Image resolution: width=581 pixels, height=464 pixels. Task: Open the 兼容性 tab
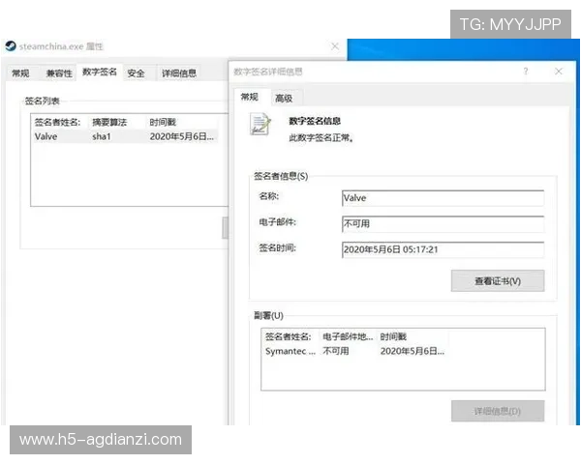[x=59, y=73]
